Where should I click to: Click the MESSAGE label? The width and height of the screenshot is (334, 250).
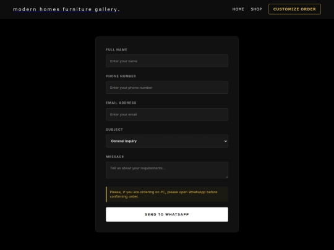coord(115,157)
